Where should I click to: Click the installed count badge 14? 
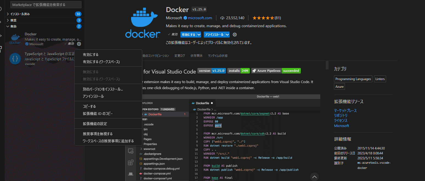tap(78, 14)
